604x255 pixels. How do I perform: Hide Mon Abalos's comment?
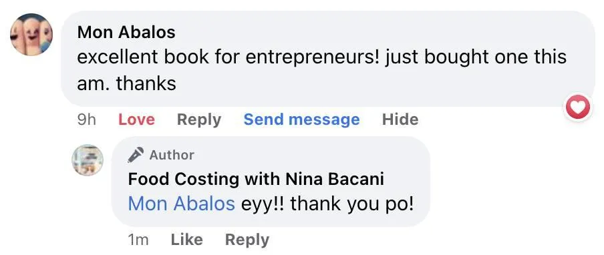400,119
